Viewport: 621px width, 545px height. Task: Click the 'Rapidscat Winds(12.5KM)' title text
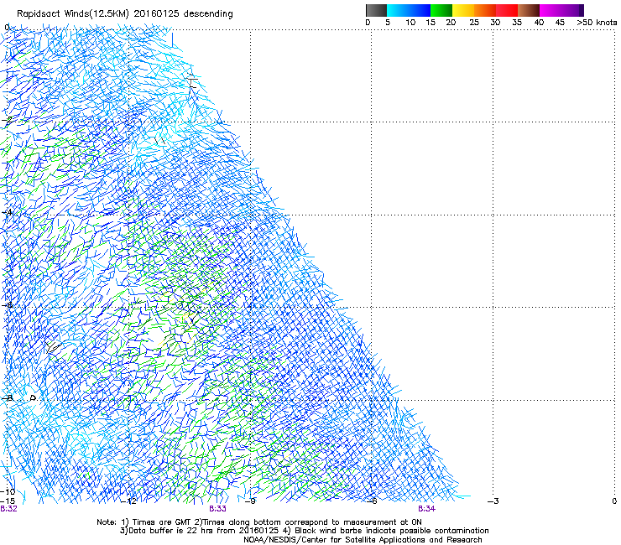pos(73,14)
